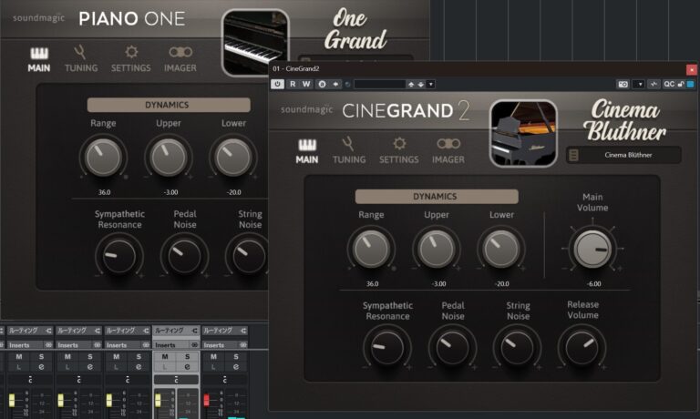Click the SETTINGS gear icon in CineGrand2

point(399,143)
